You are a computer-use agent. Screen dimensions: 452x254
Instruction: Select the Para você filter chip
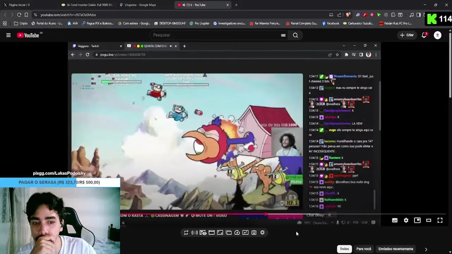[364, 249]
